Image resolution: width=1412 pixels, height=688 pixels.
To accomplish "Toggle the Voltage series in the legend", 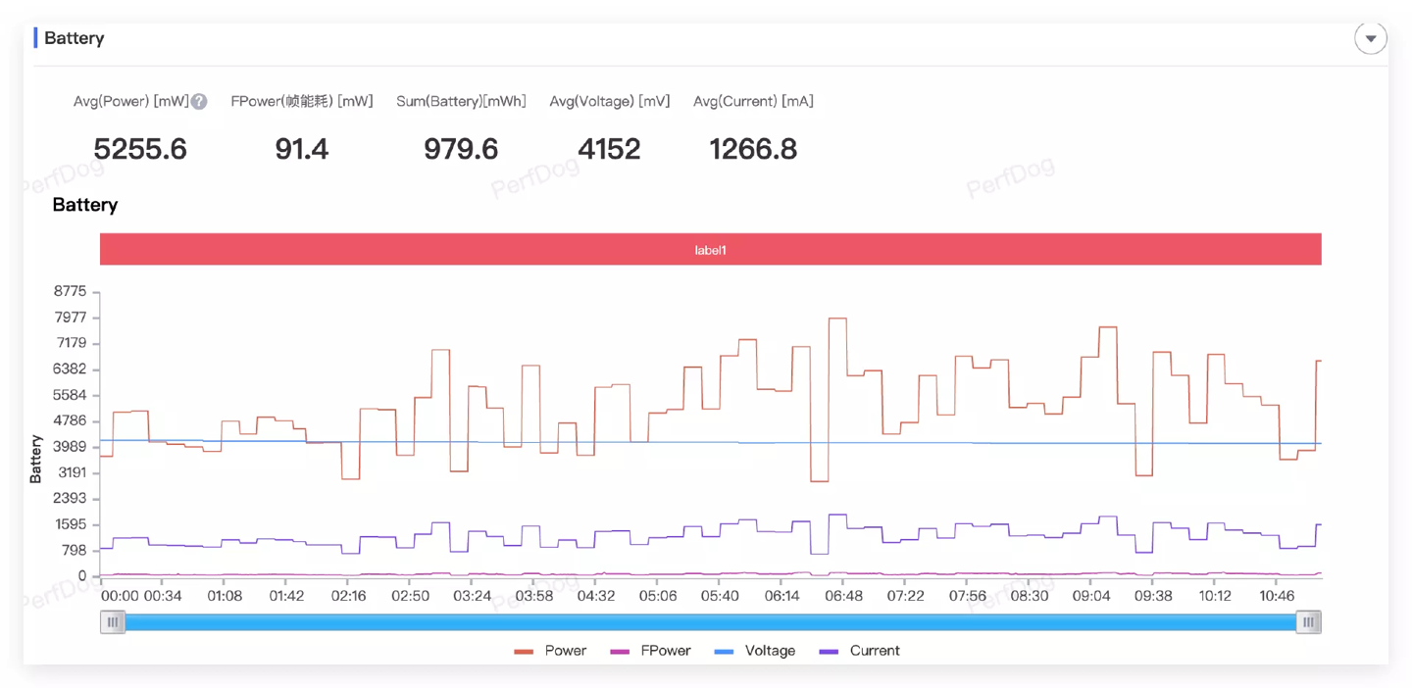I will point(755,651).
